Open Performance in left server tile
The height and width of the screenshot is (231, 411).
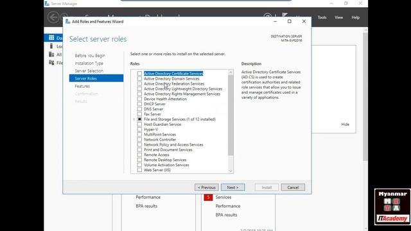tap(148, 197)
